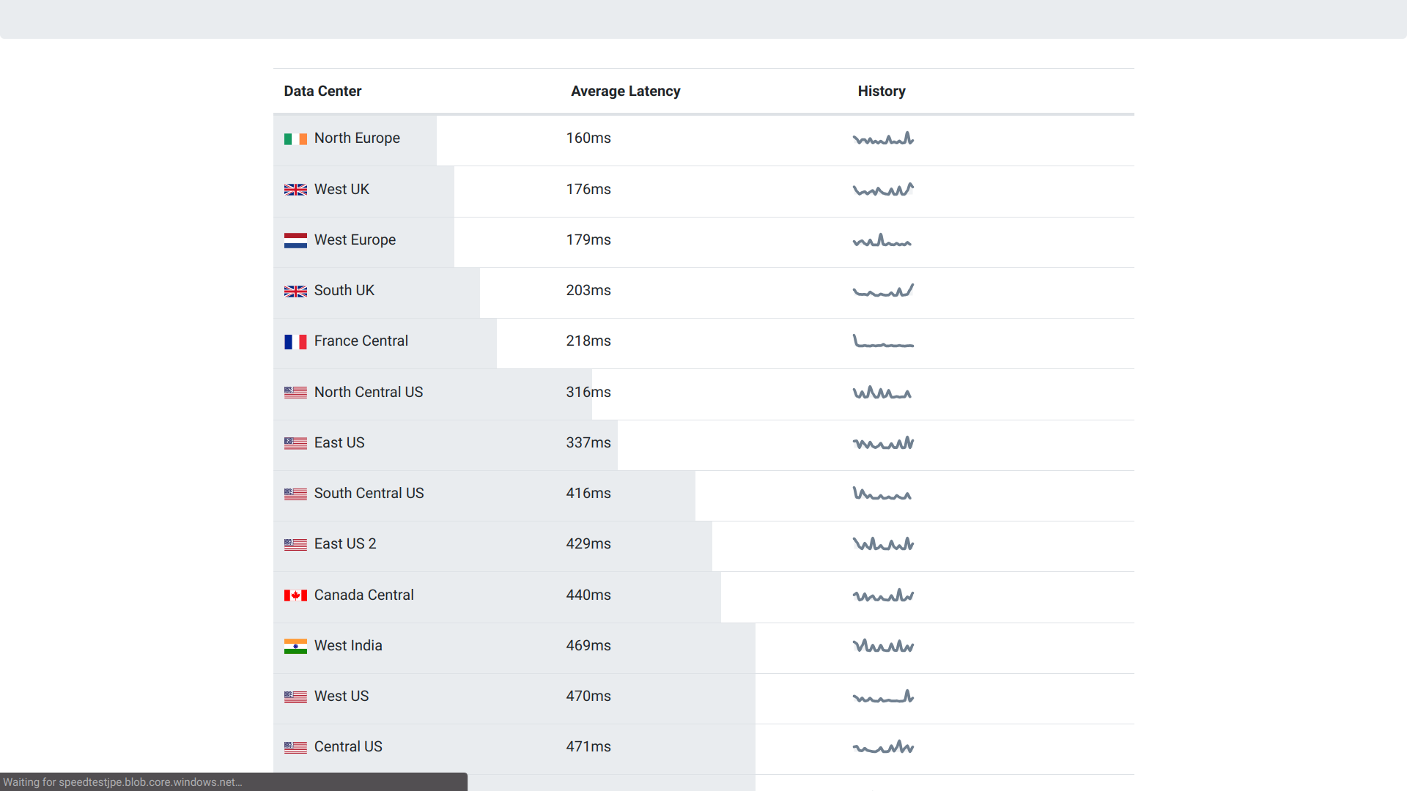Click the browser status bar loading message
This screenshot has width=1407, height=791.
(122, 782)
